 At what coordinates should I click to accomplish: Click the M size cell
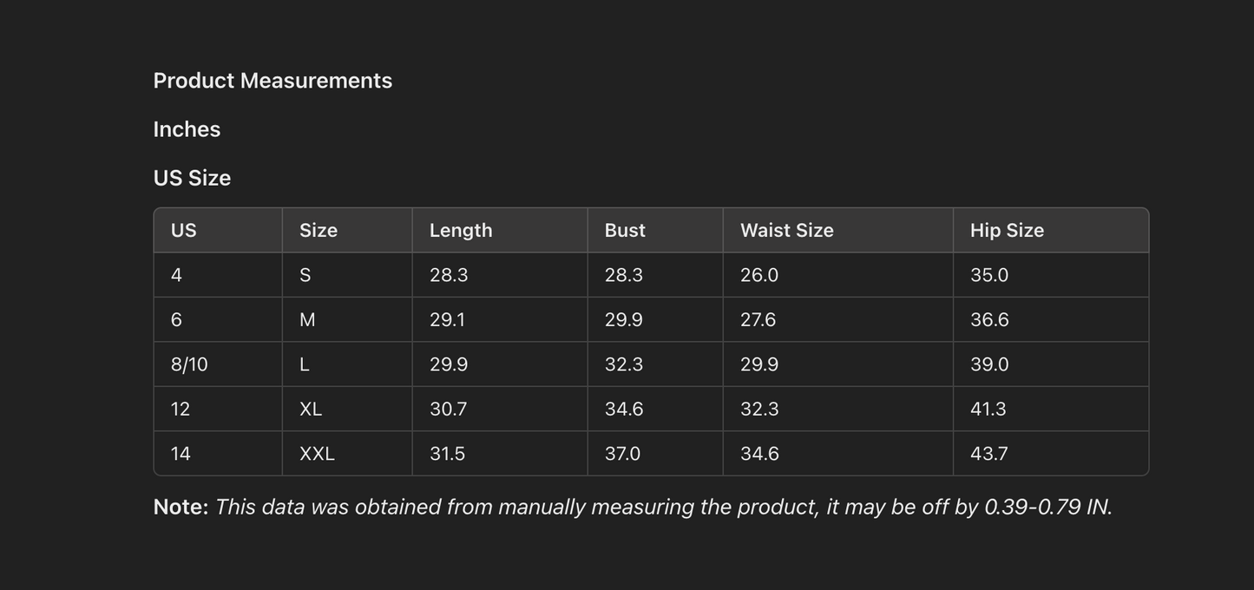(x=307, y=320)
